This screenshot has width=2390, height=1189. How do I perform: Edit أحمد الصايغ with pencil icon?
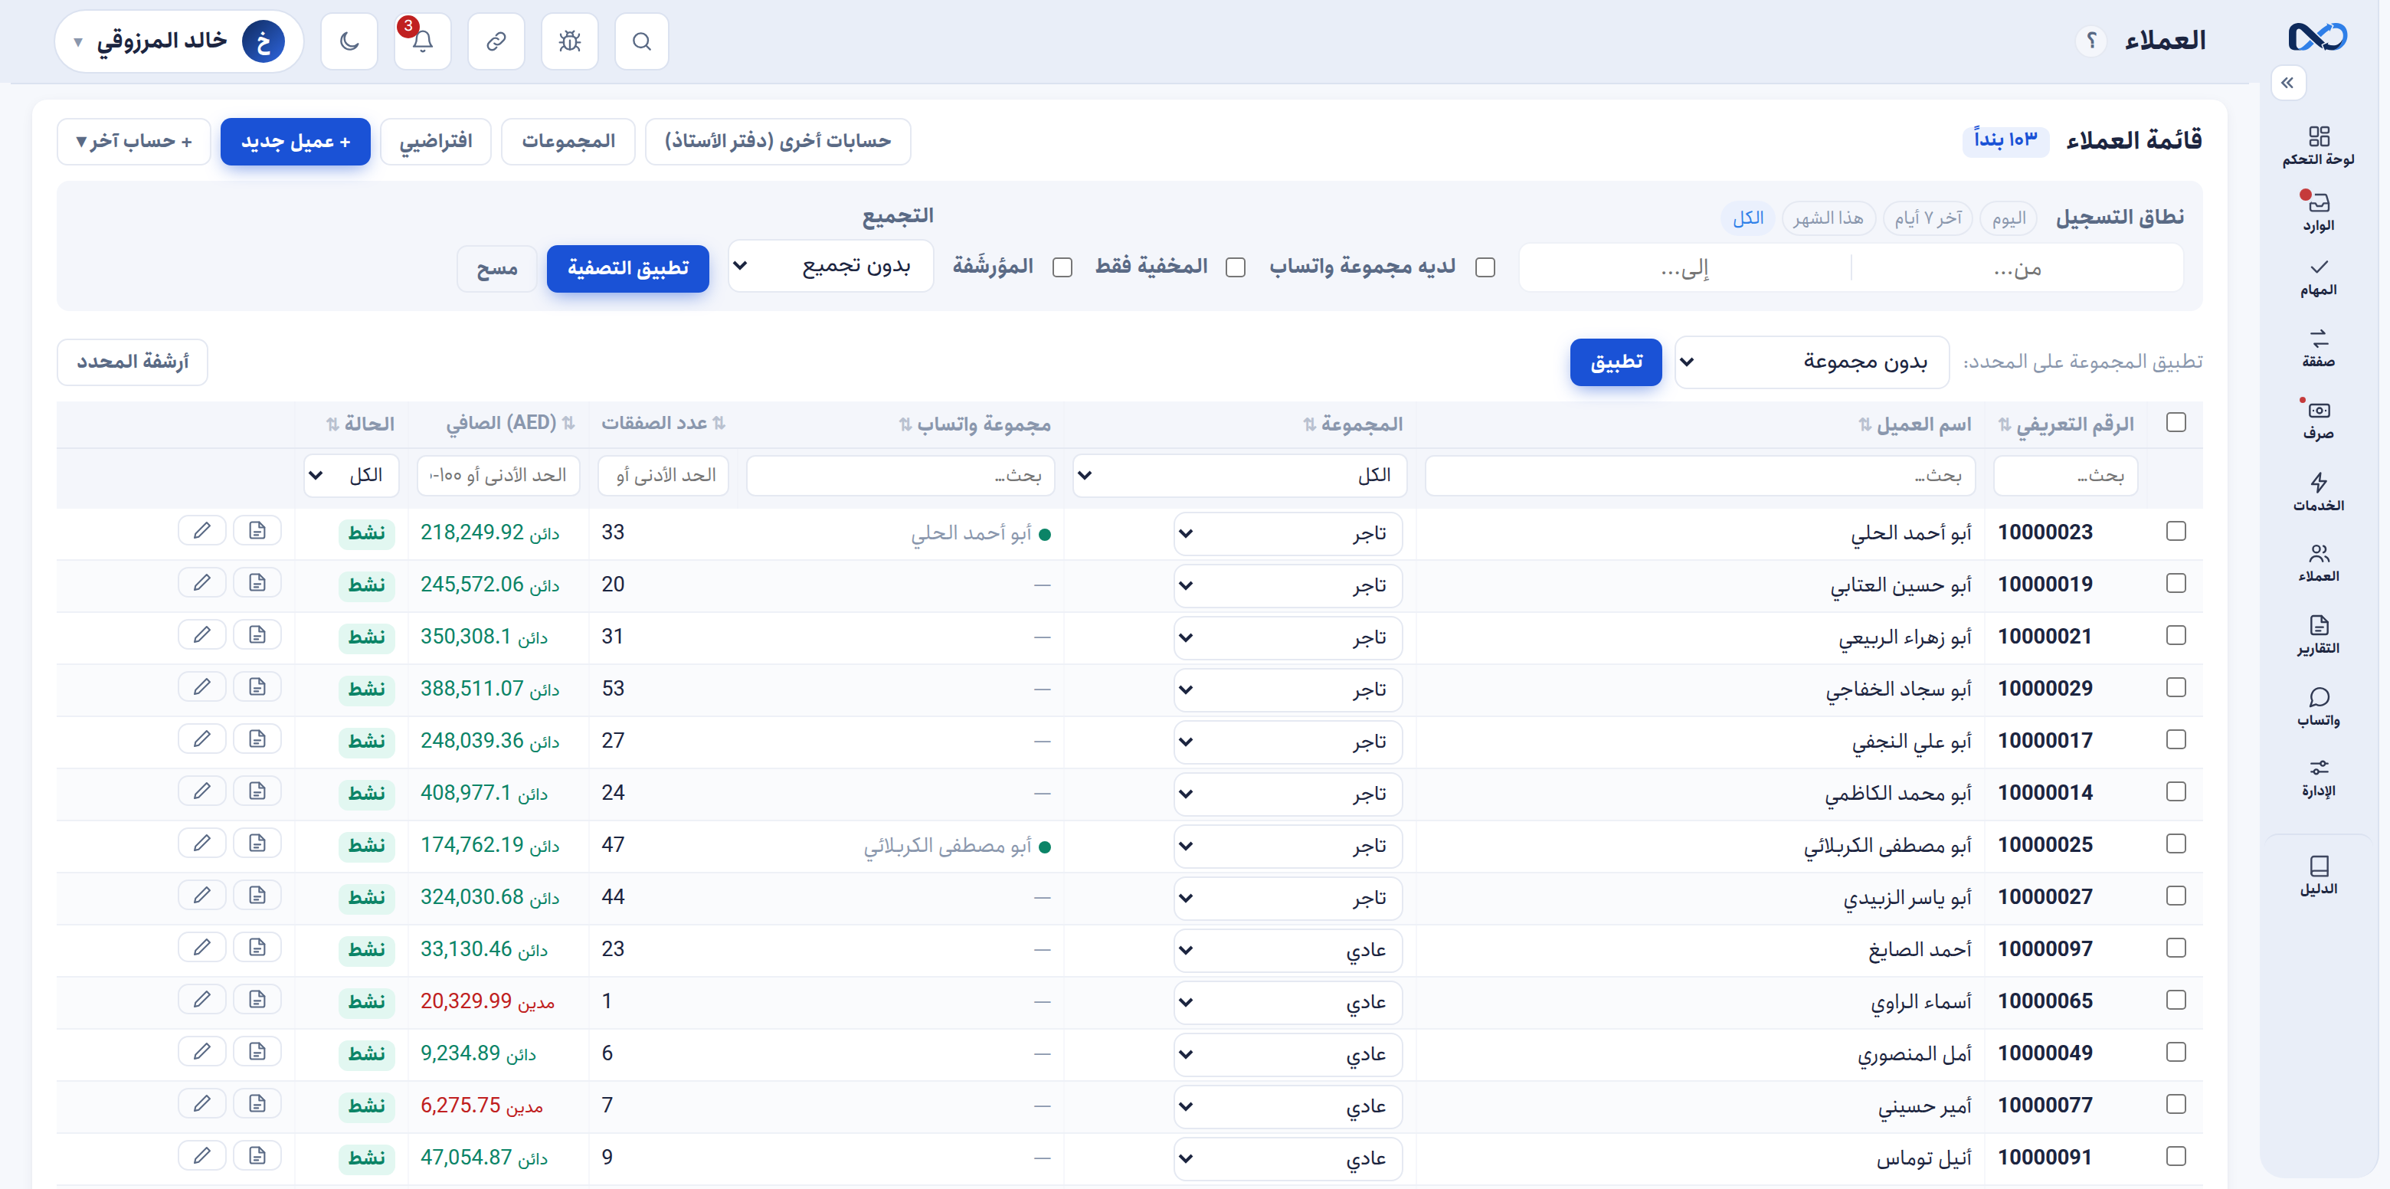point(201,947)
